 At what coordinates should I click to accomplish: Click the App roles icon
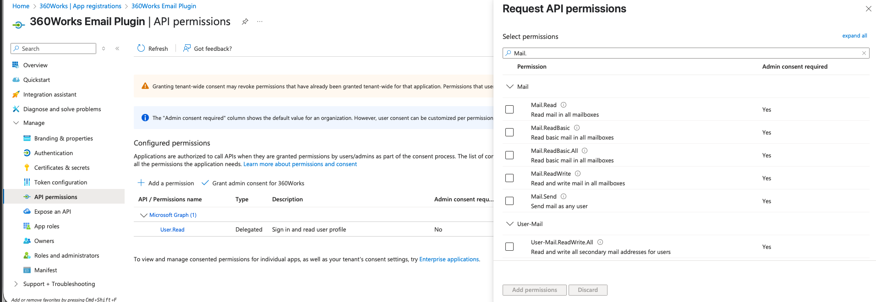pyautogui.click(x=27, y=226)
